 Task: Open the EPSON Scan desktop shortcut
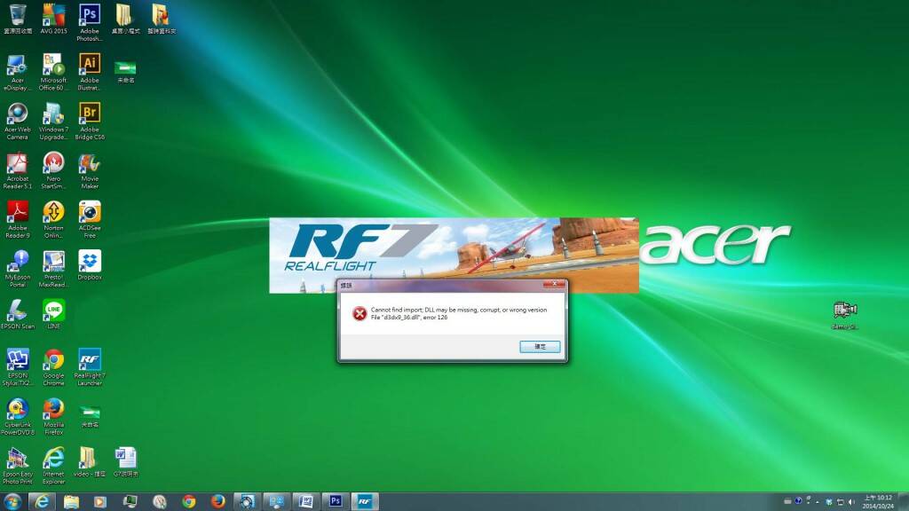(x=18, y=314)
